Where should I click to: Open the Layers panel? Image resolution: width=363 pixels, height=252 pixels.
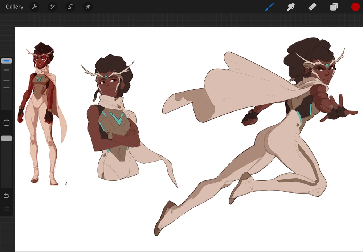(334, 7)
